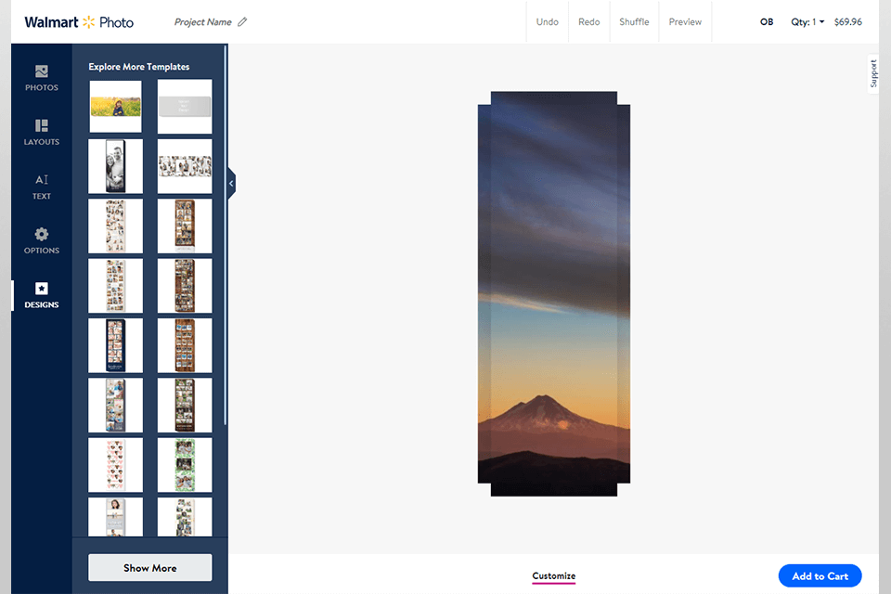The height and width of the screenshot is (594, 891).
Task: Select the yellow field child photo template
Action: 115,107
